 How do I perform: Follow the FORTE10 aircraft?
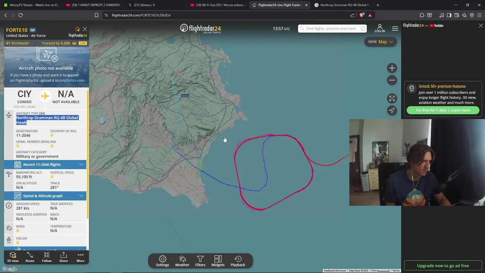tap(47, 257)
